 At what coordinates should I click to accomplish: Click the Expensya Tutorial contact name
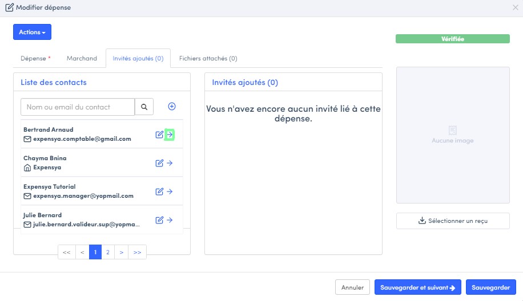(49, 186)
